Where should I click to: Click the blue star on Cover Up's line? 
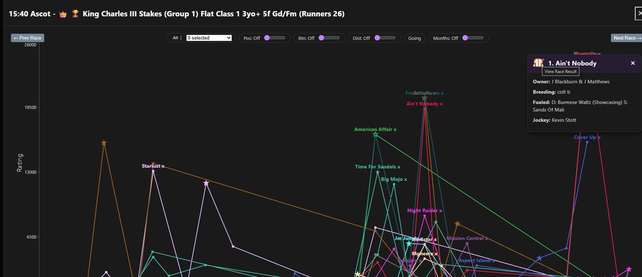pos(539,258)
